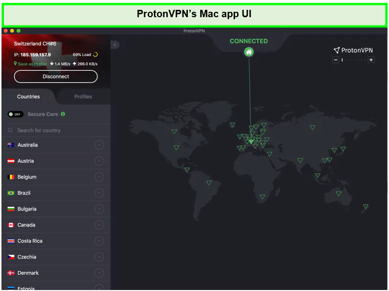The image size is (389, 291).
Task: Select the Canada server marker on map
Action: 174,131
